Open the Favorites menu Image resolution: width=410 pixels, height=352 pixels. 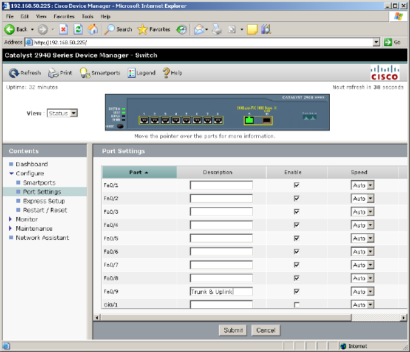(64, 16)
